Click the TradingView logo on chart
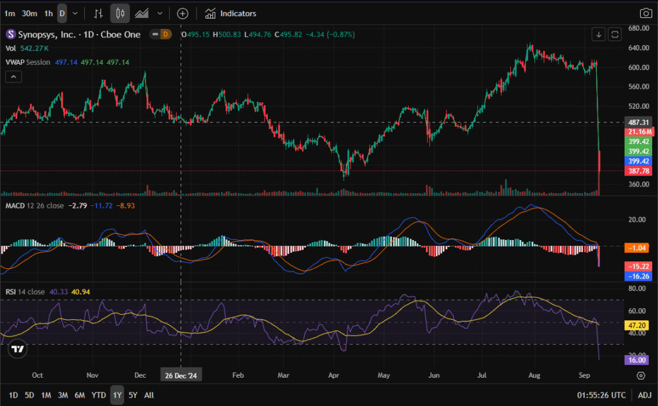The image size is (658, 406). point(18,349)
